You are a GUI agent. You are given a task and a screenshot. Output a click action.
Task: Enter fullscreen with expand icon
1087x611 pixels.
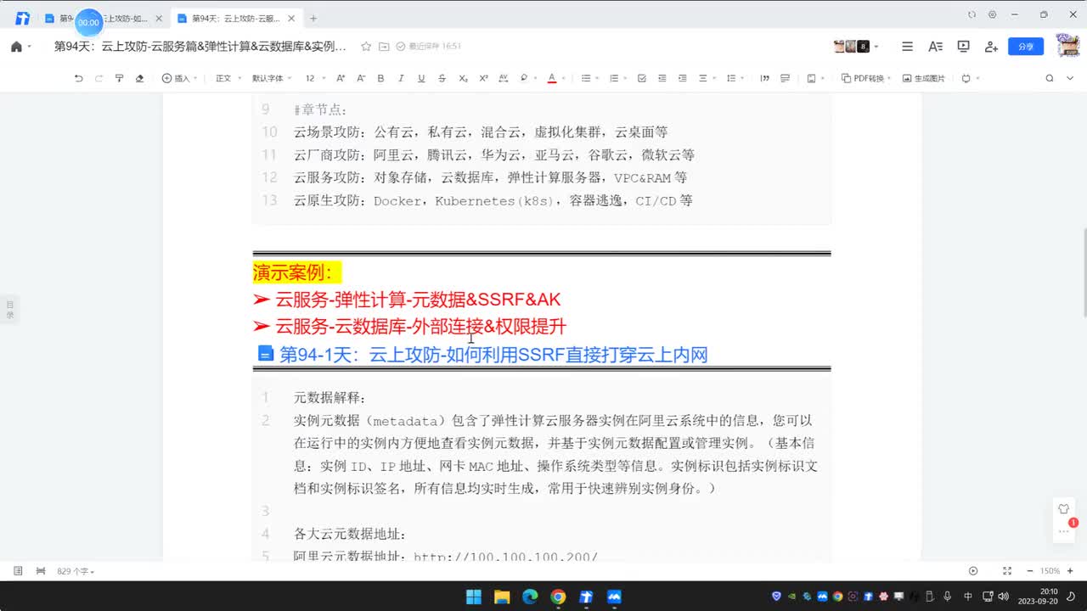pyautogui.click(x=1007, y=571)
